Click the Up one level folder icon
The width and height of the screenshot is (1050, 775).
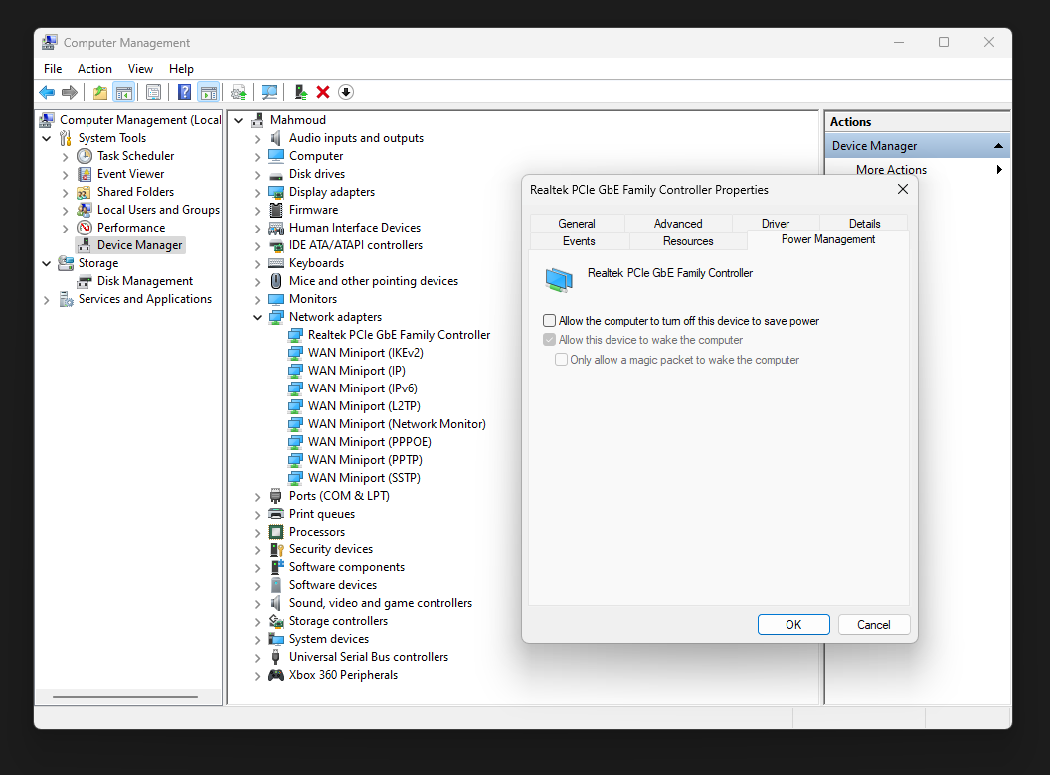(100, 92)
